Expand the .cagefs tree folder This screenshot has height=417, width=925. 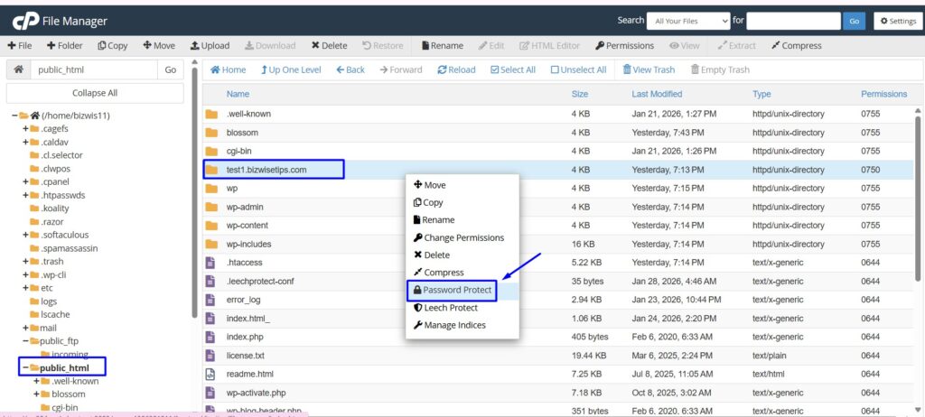(x=25, y=128)
